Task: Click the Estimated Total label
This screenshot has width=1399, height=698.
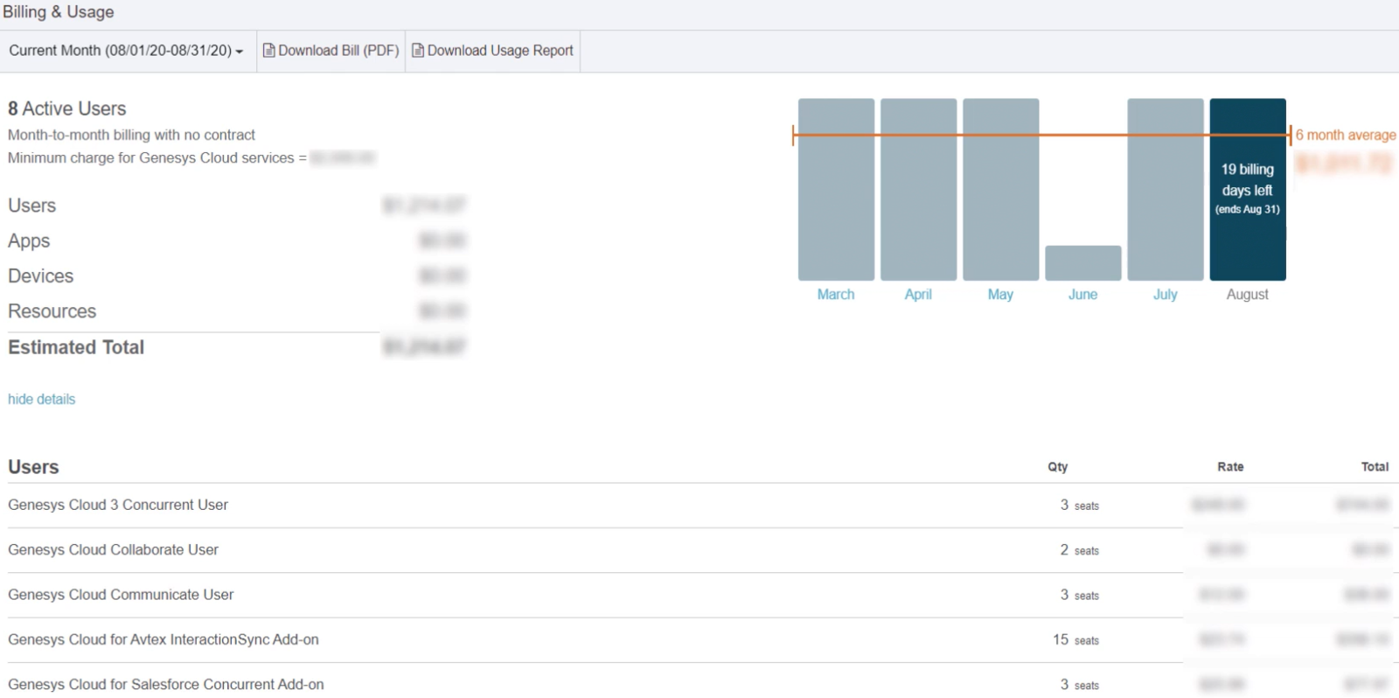Action: click(76, 347)
